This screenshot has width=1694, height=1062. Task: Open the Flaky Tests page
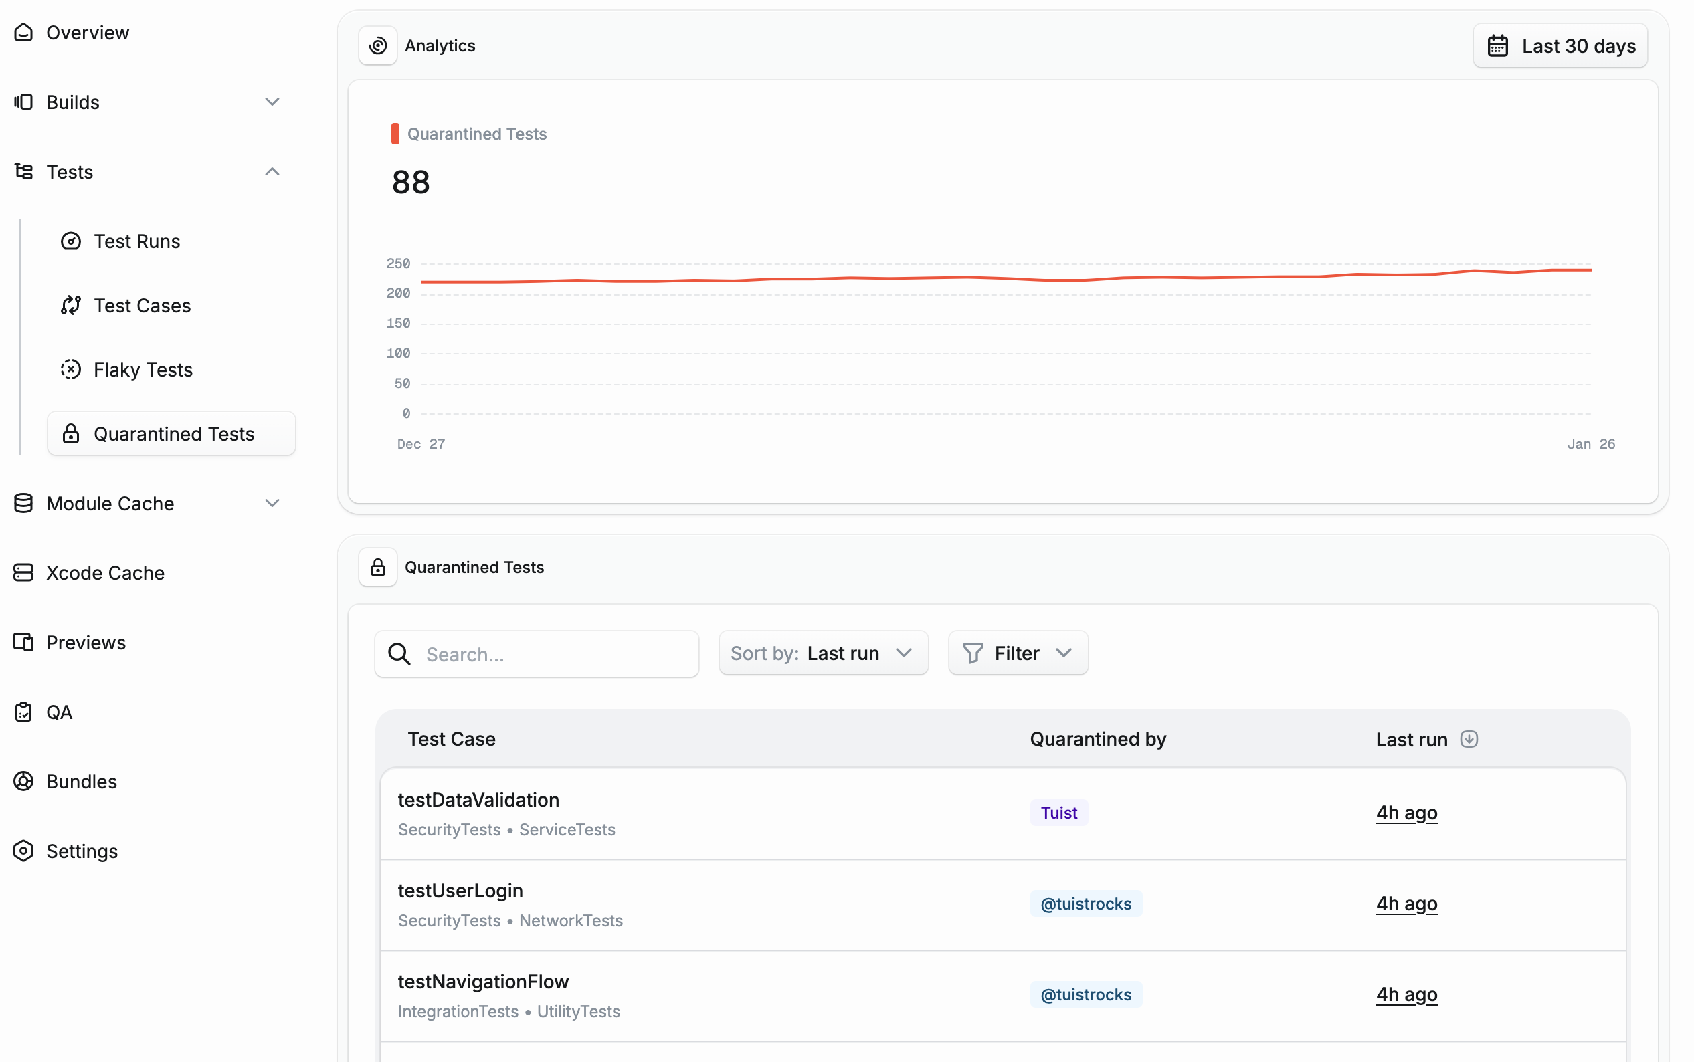tap(143, 368)
